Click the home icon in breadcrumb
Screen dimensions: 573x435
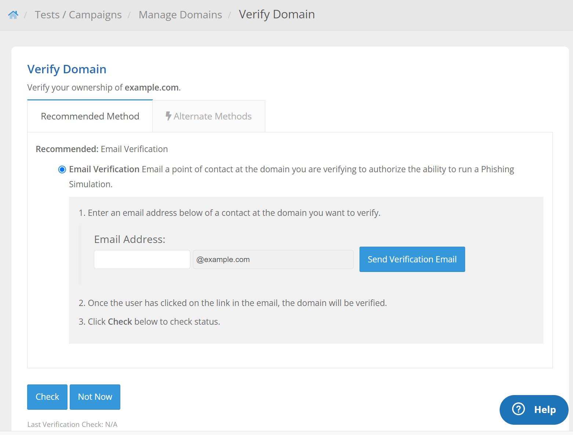[x=13, y=15]
